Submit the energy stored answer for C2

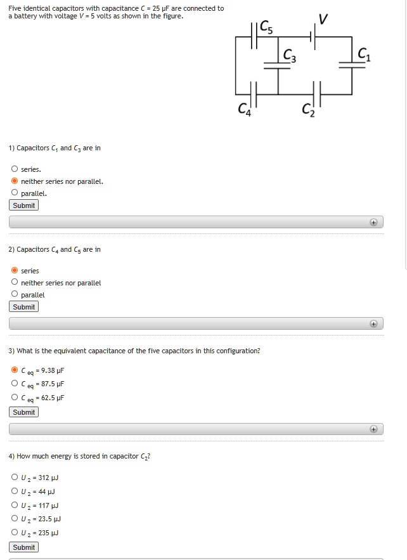23,547
